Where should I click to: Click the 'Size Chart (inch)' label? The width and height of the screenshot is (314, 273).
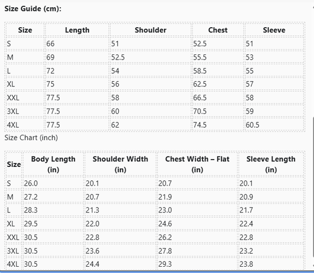31,138
